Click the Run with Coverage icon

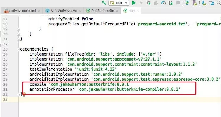156,3
